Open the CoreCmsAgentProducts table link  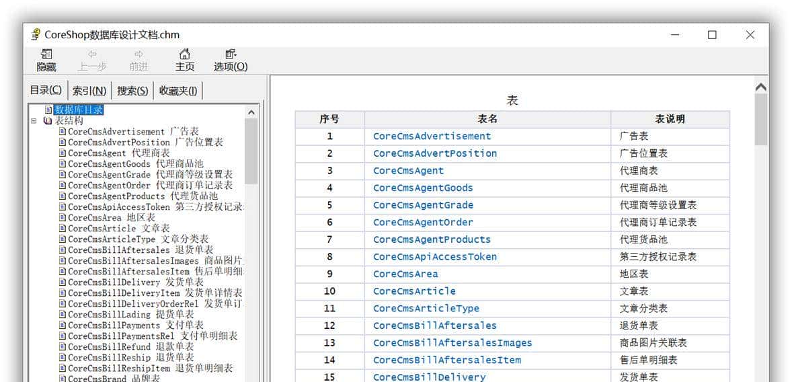pyautogui.click(x=432, y=239)
